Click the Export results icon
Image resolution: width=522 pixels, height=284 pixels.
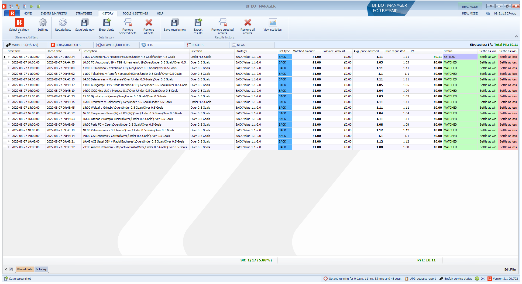coord(198,23)
